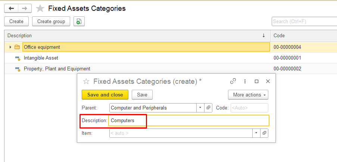The height and width of the screenshot is (162, 337).
Task: Click the create-by-copying icon button
Action: (79, 22)
